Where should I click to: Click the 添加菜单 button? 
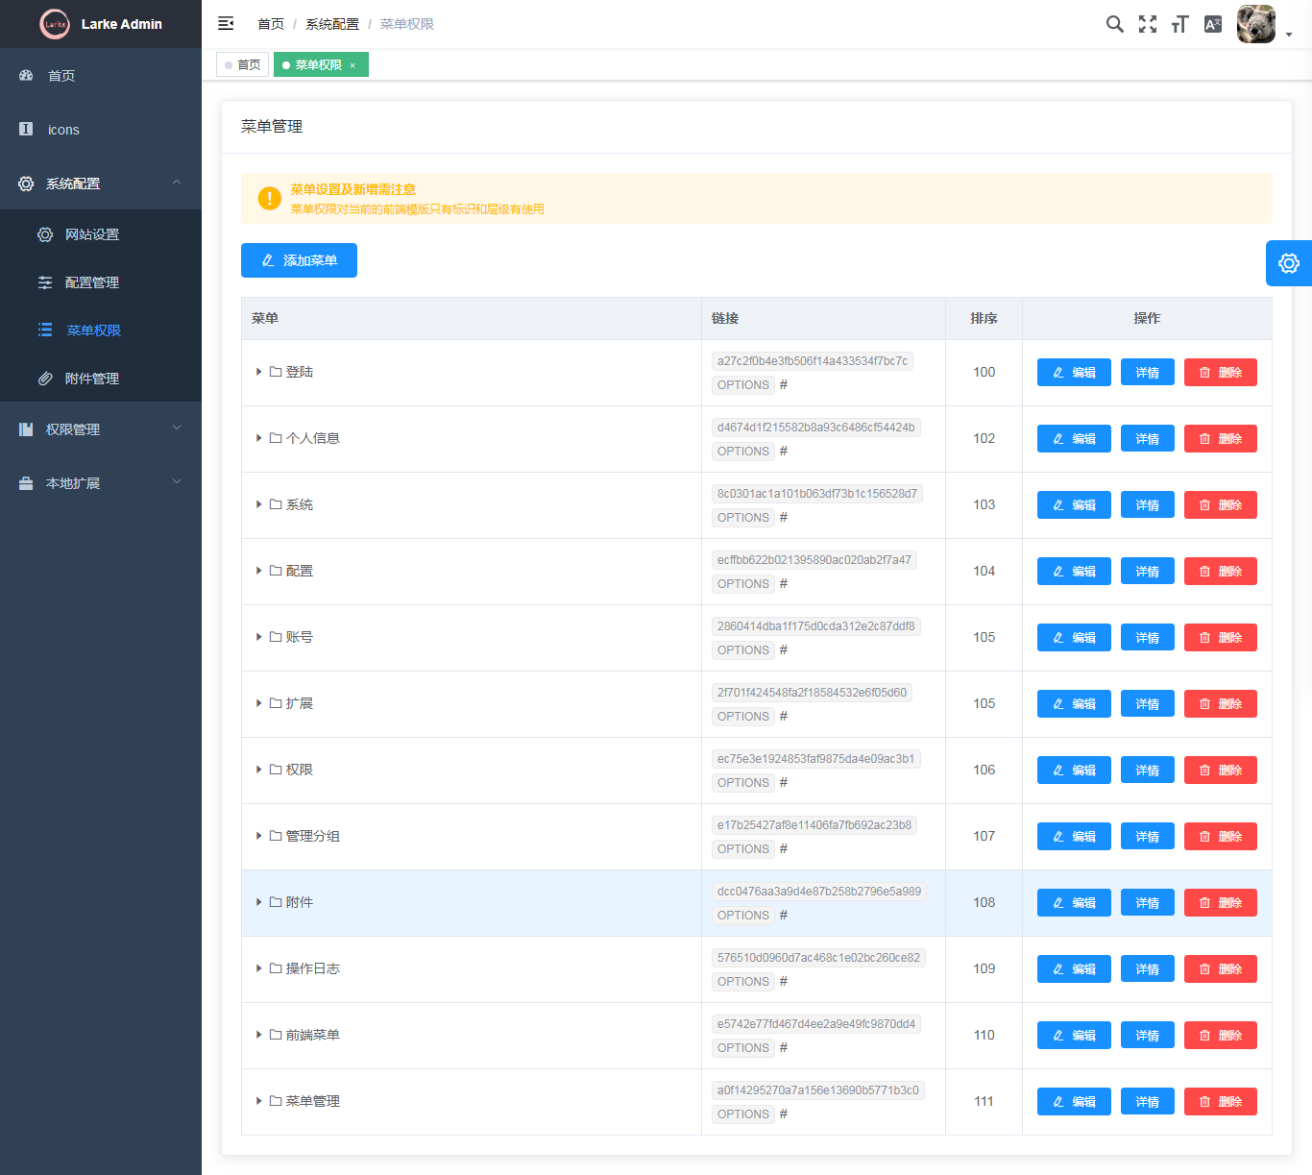coord(299,260)
